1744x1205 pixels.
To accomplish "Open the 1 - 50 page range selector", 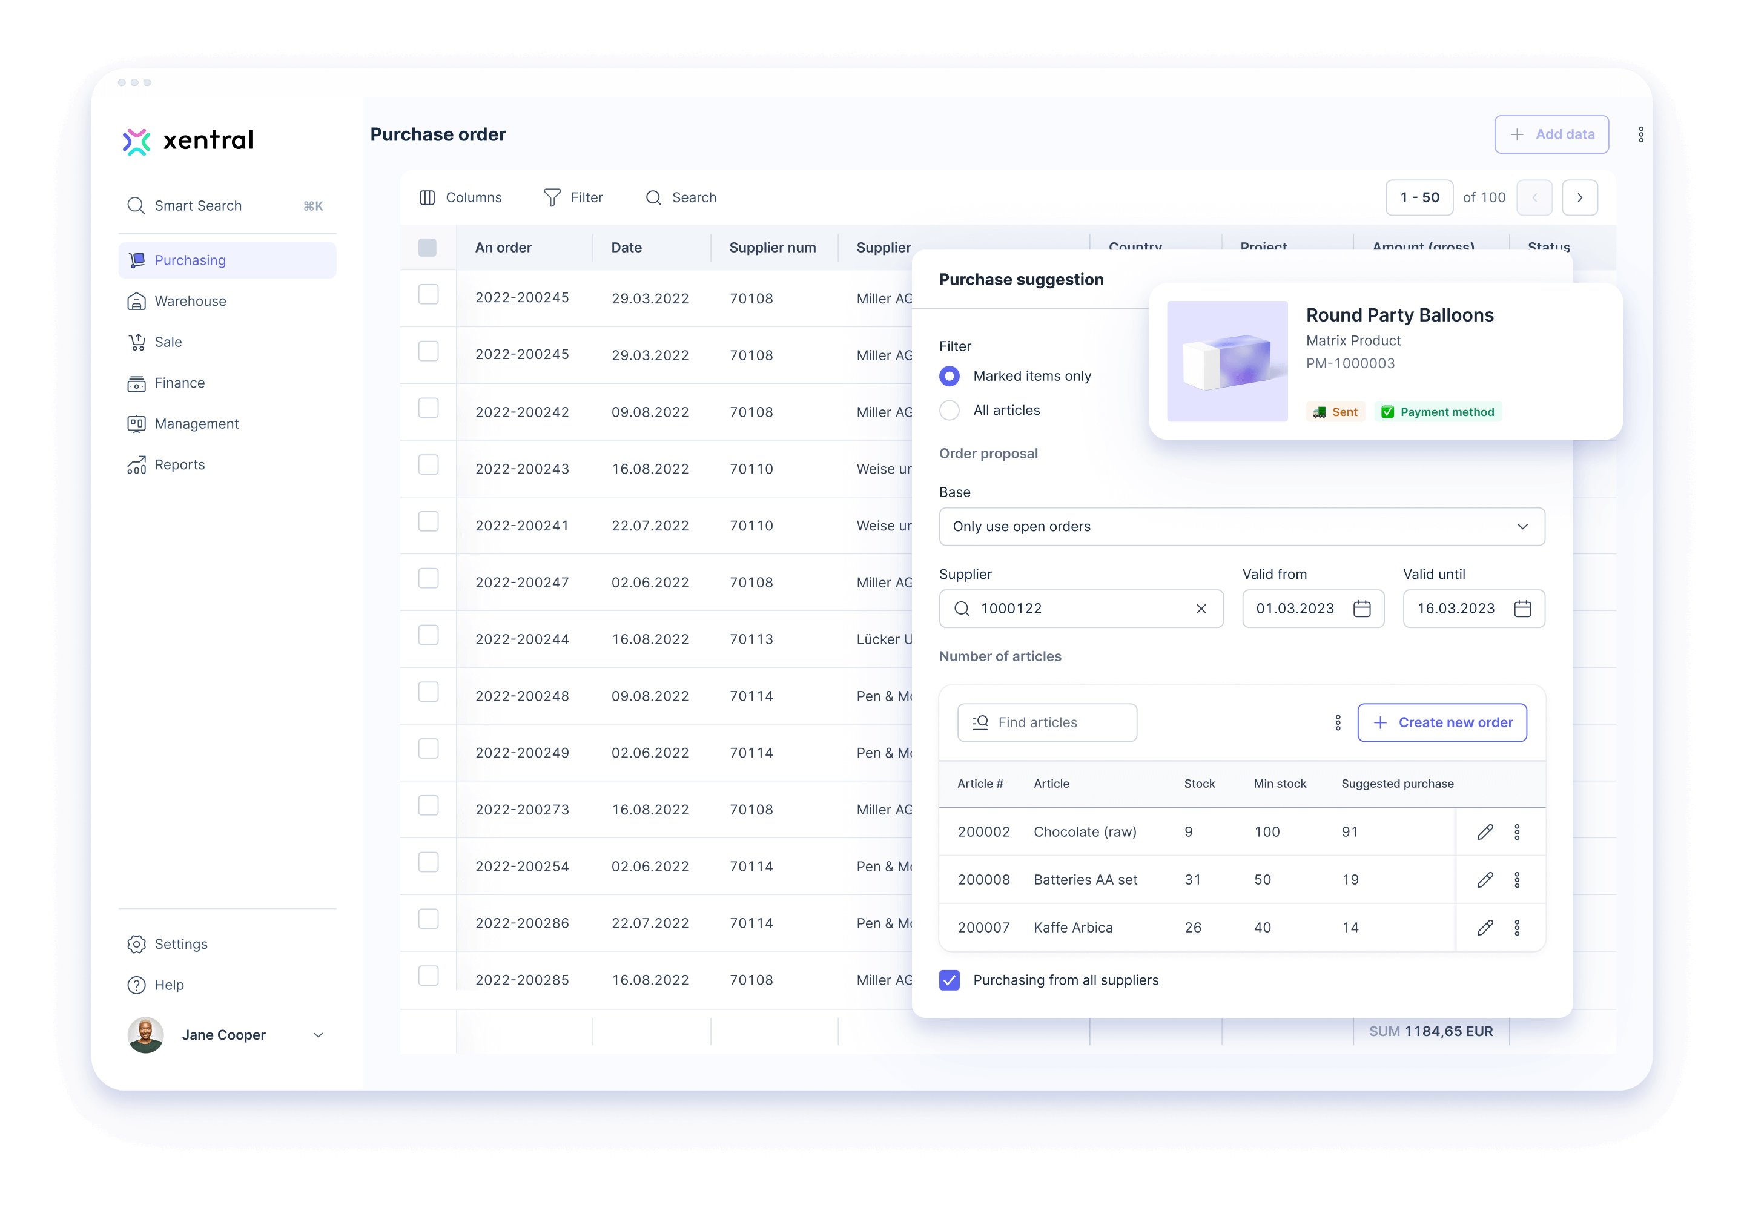I will tap(1419, 198).
